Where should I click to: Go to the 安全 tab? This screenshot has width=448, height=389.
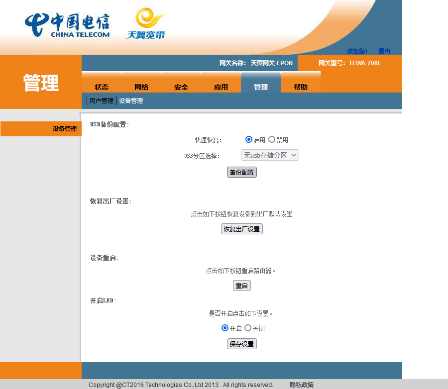click(x=181, y=87)
